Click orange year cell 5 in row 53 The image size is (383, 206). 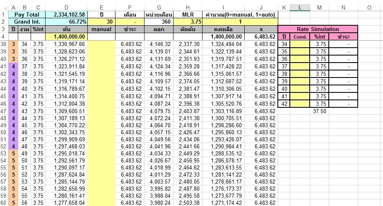13,153
